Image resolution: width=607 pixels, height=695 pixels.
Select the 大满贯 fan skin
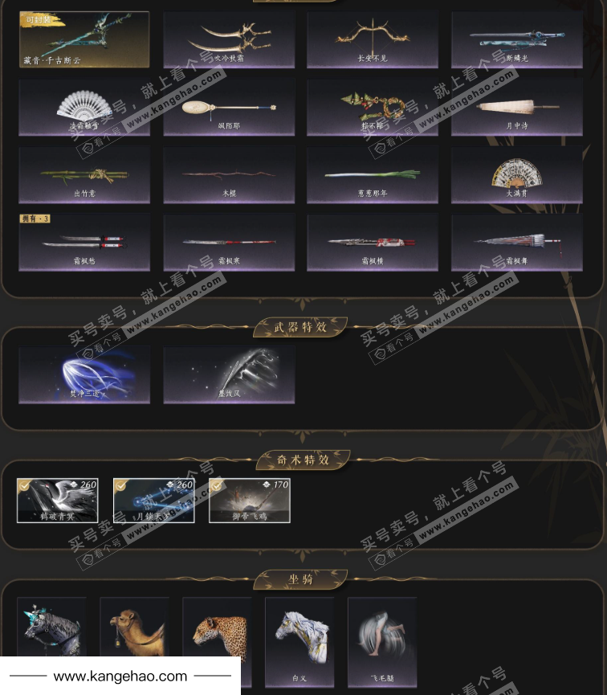pyautogui.click(x=516, y=175)
